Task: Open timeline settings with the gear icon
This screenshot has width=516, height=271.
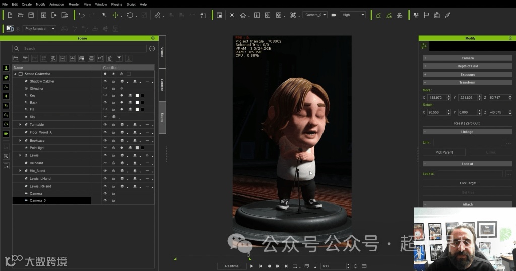Action: tap(355, 266)
